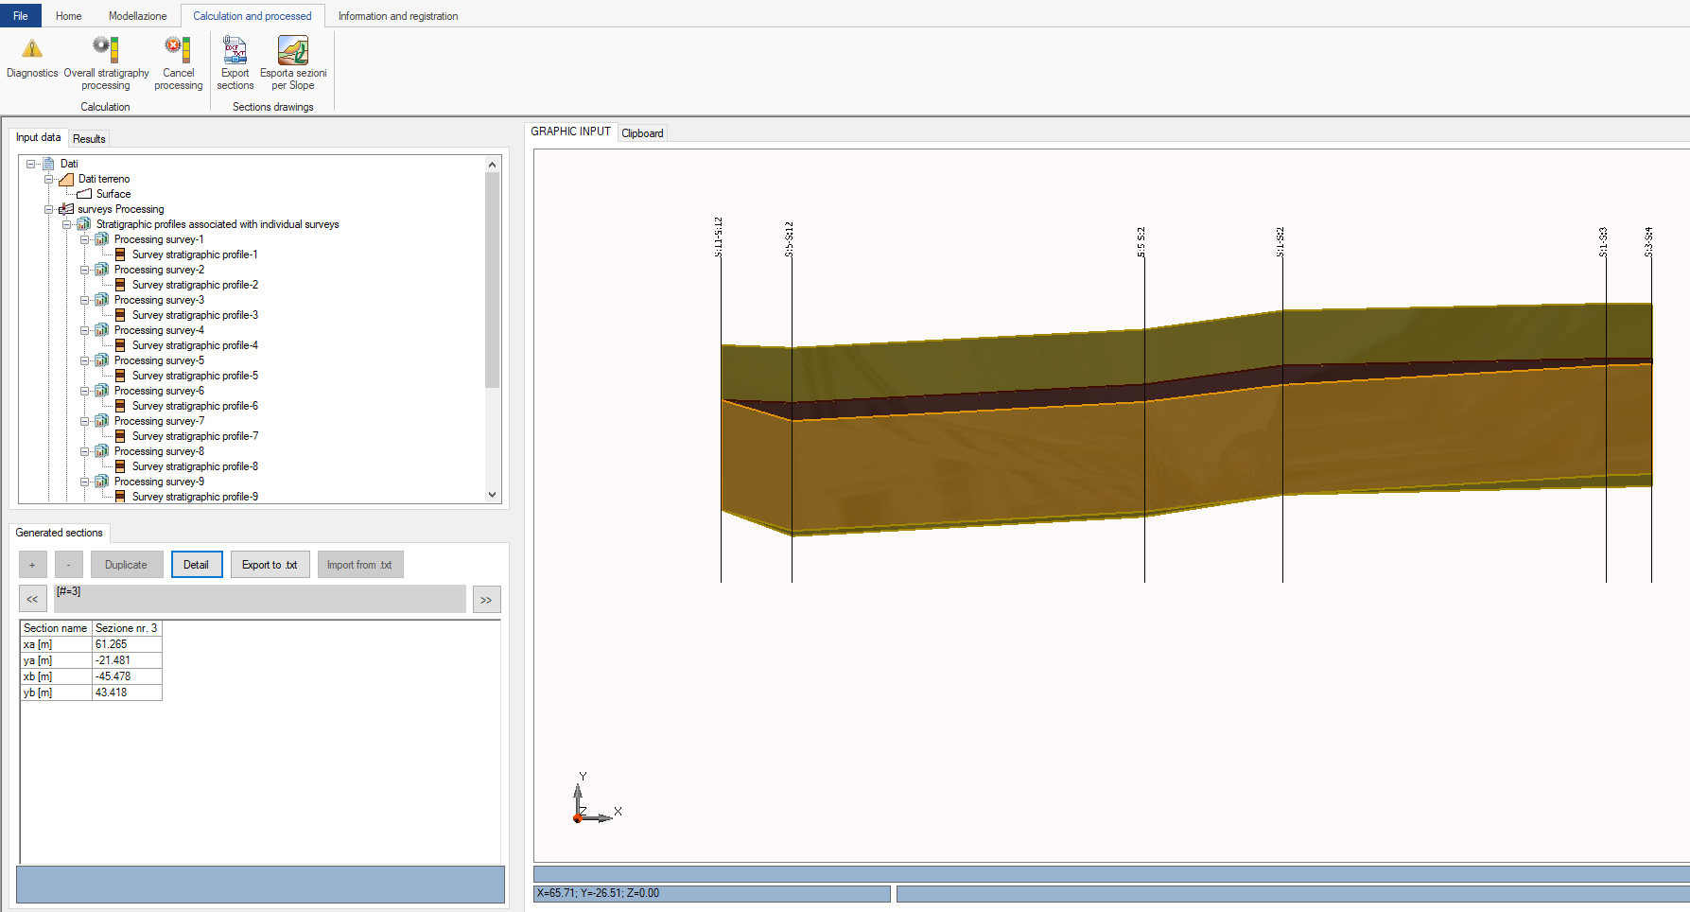Collapse Processing survey-5 node

[x=84, y=360]
